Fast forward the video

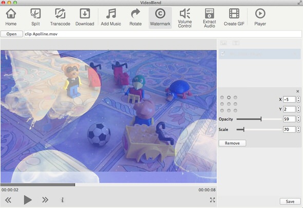[x=45, y=200]
